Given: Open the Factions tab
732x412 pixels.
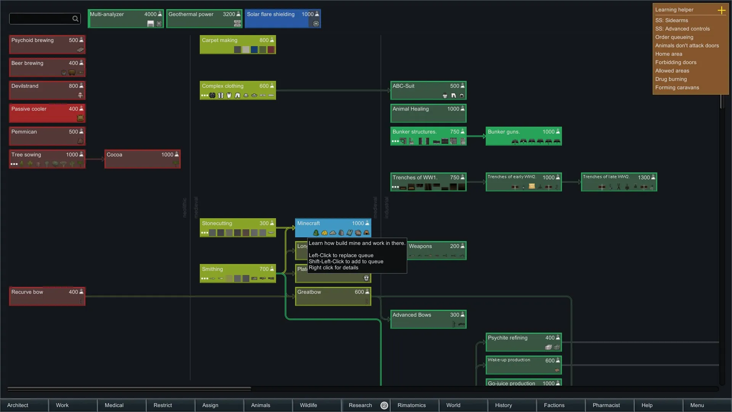Looking at the screenshot, I should pyautogui.click(x=554, y=405).
